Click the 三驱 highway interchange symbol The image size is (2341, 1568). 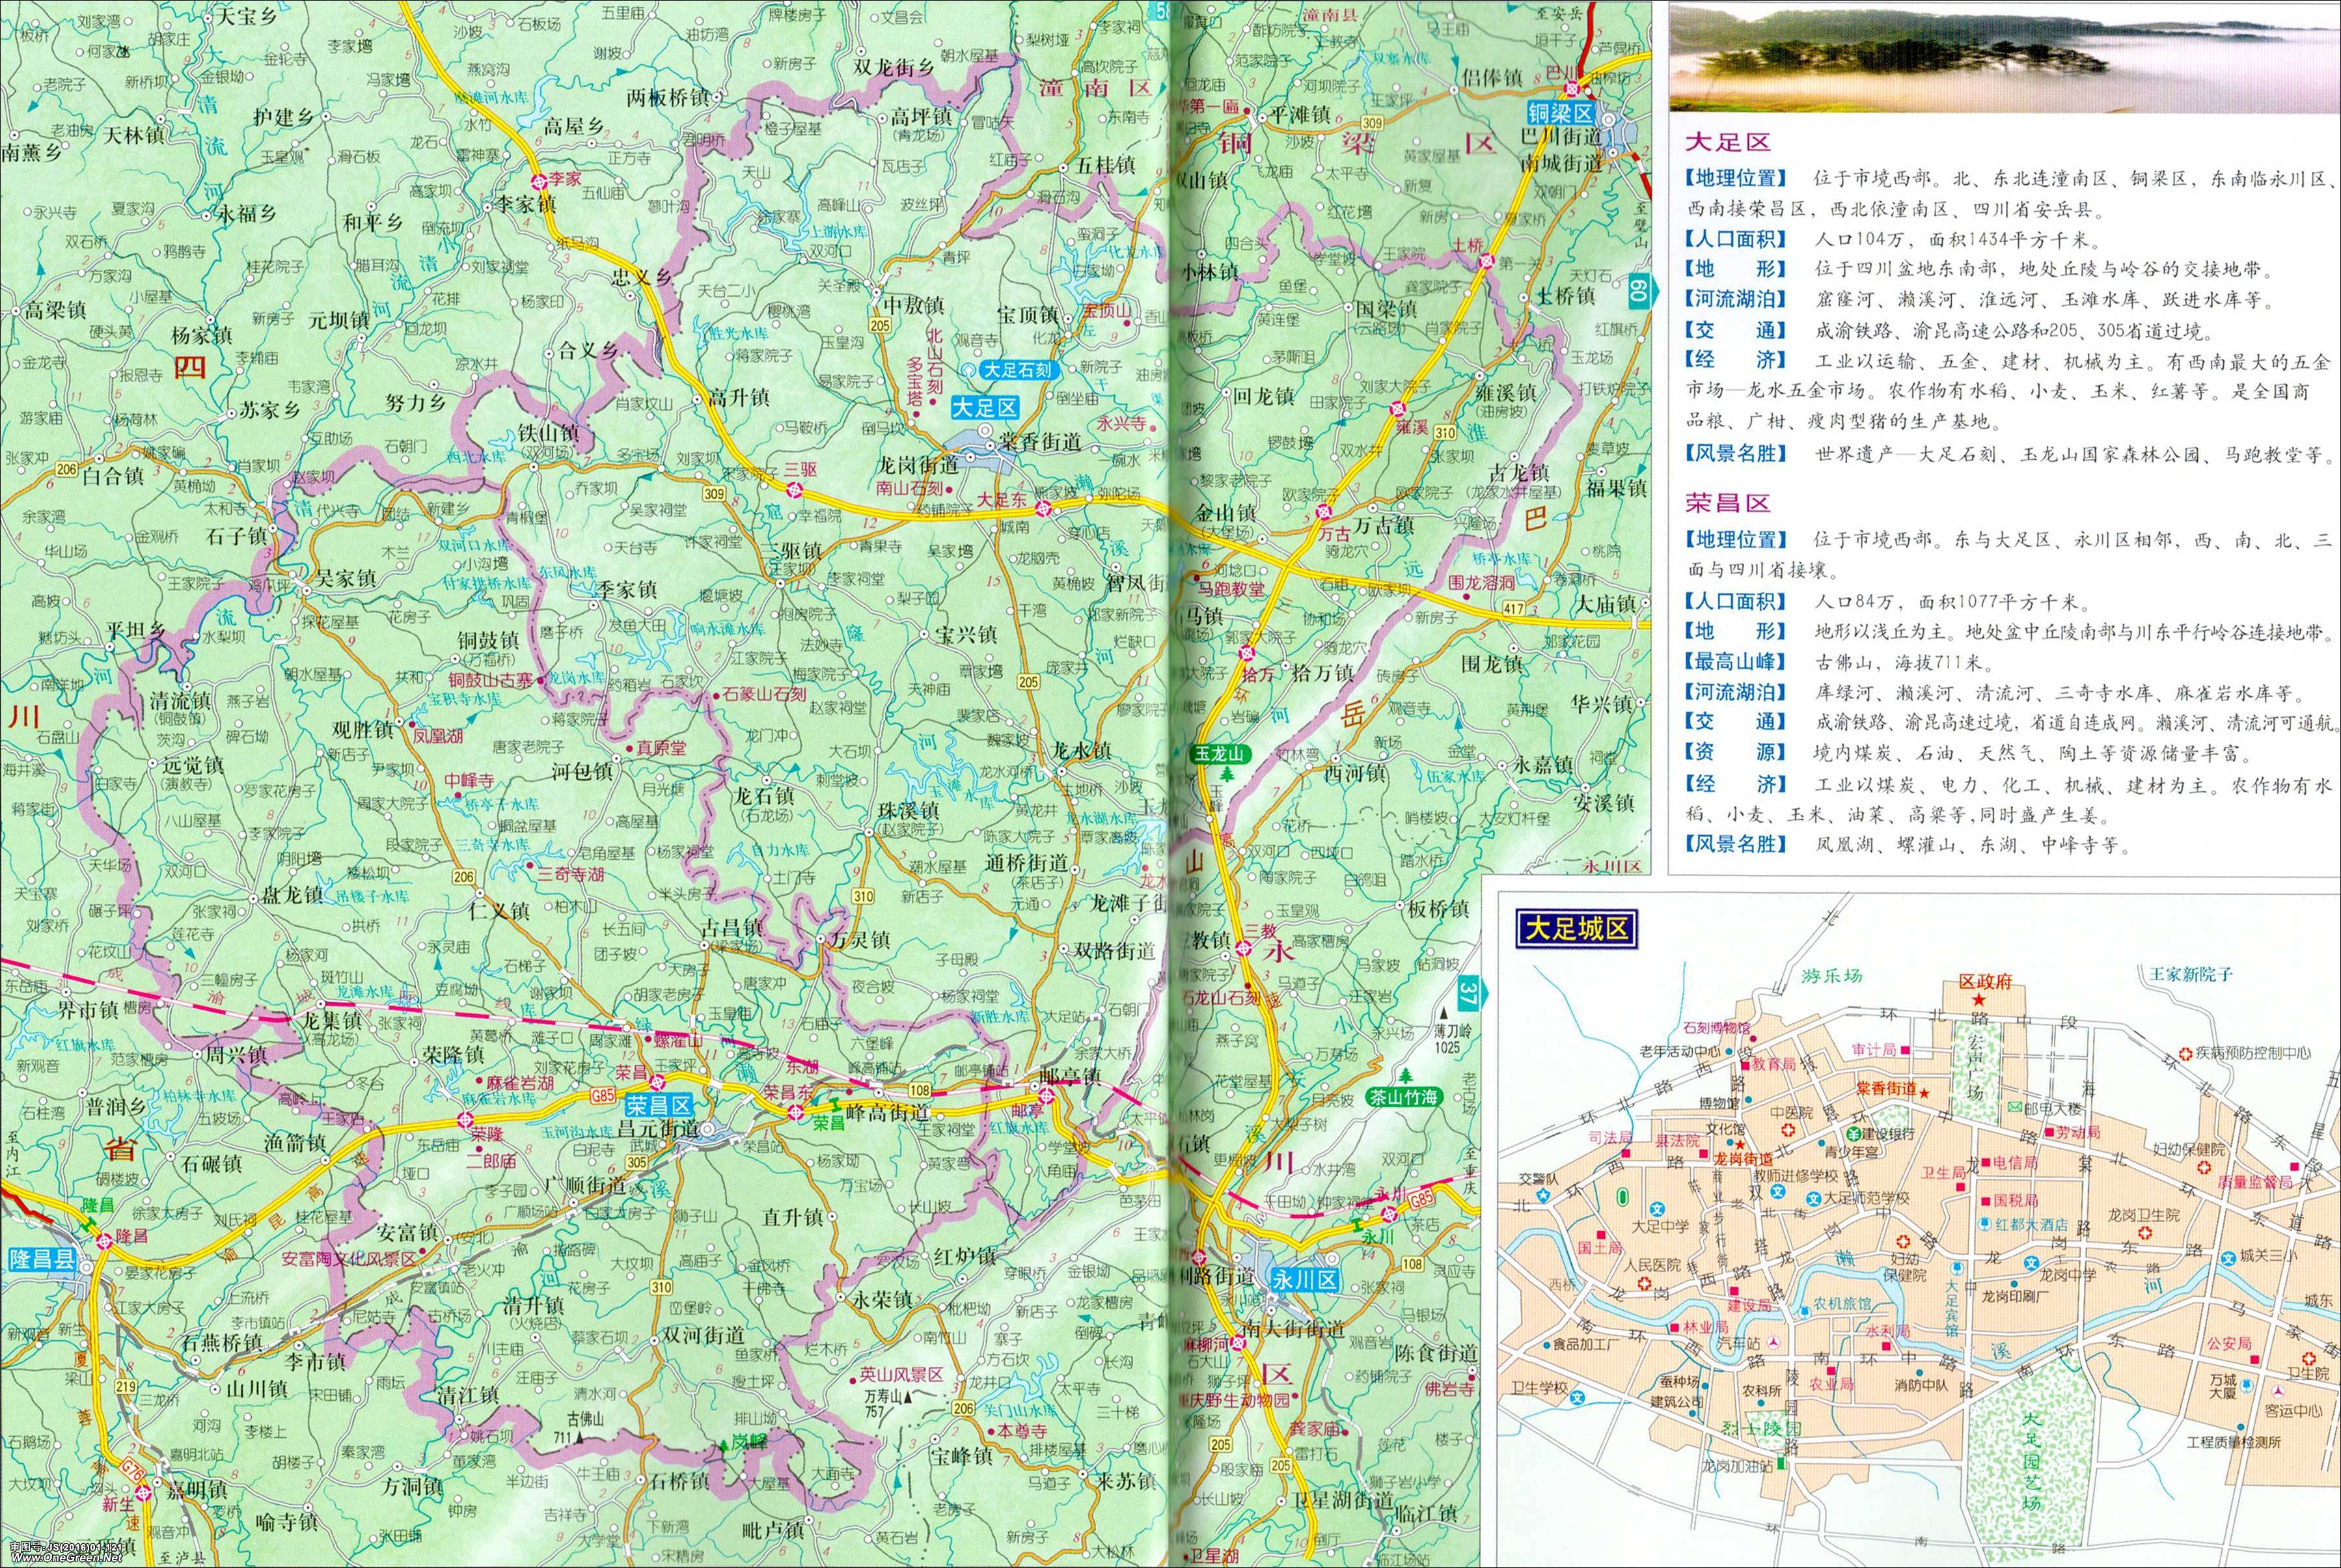pyautogui.click(x=796, y=490)
